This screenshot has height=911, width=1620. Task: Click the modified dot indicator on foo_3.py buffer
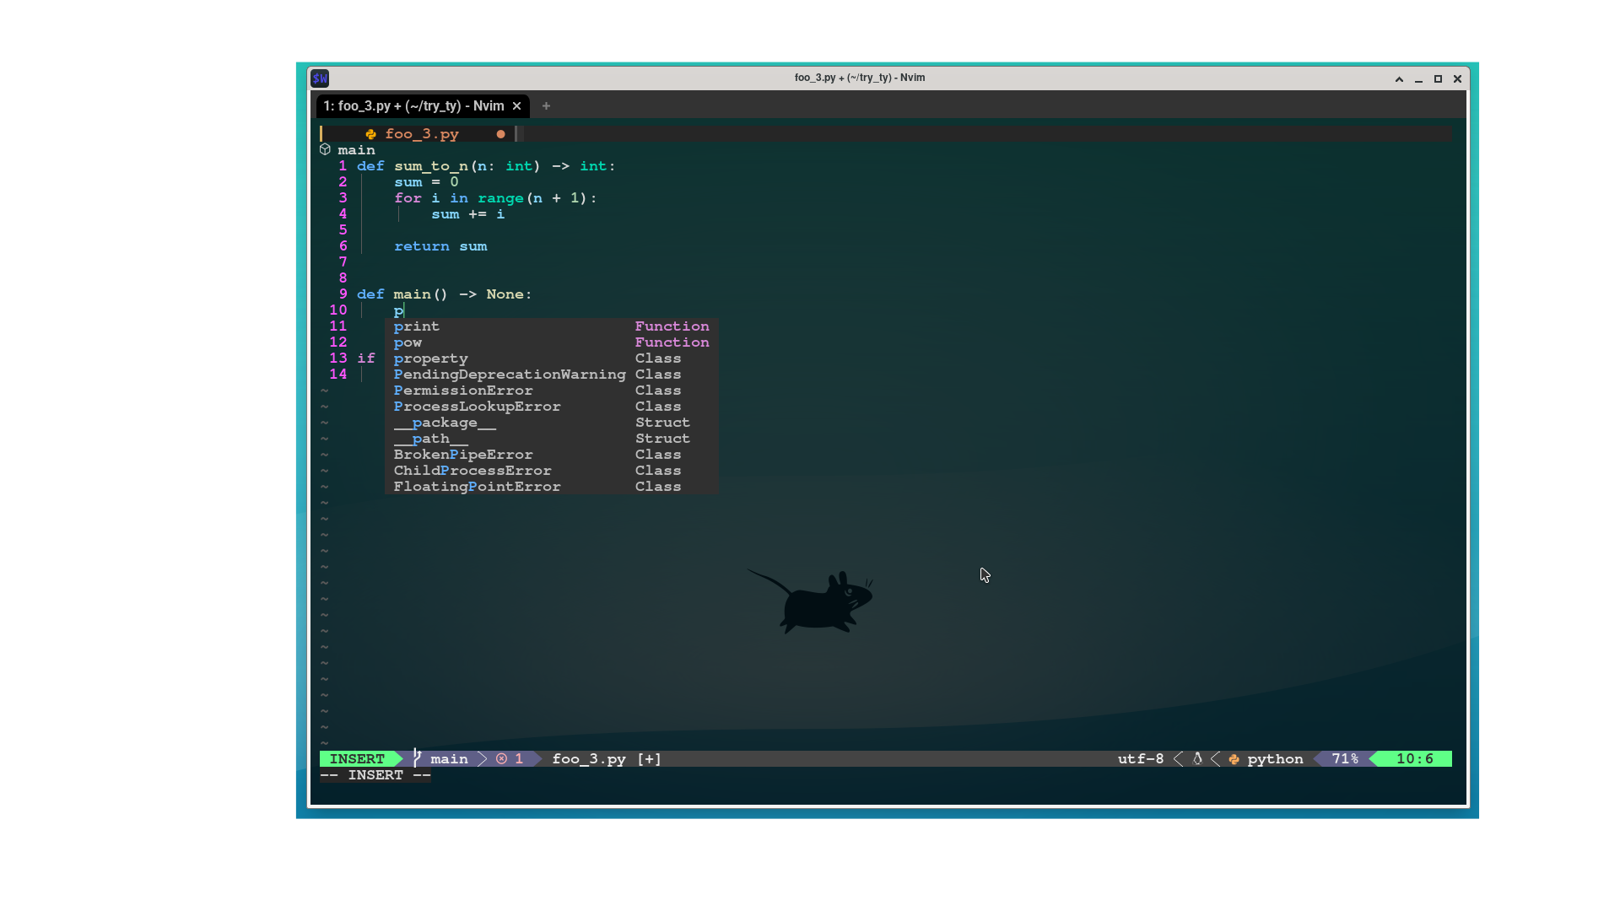pos(500,134)
